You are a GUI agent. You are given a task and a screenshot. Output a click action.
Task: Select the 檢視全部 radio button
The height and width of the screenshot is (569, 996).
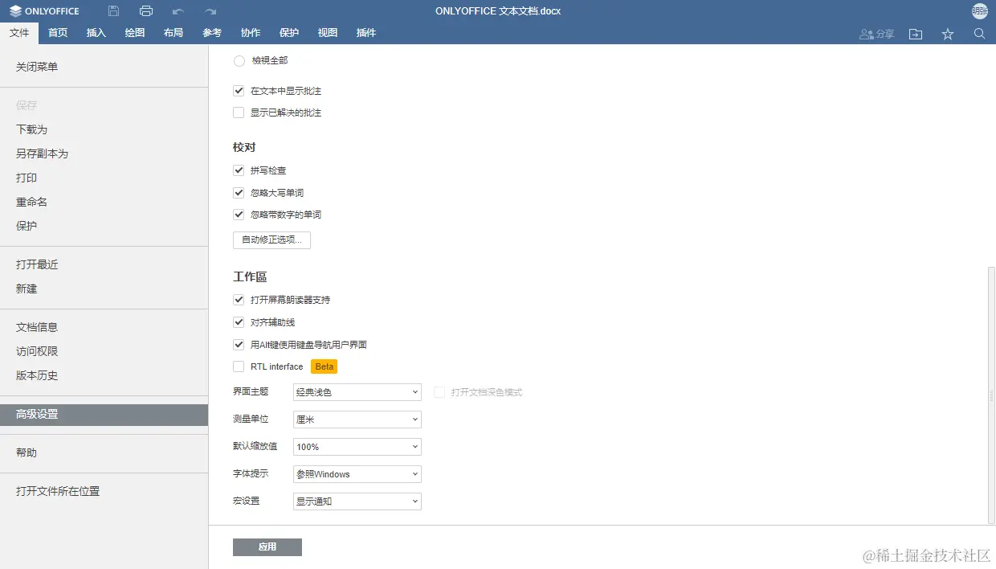(239, 61)
